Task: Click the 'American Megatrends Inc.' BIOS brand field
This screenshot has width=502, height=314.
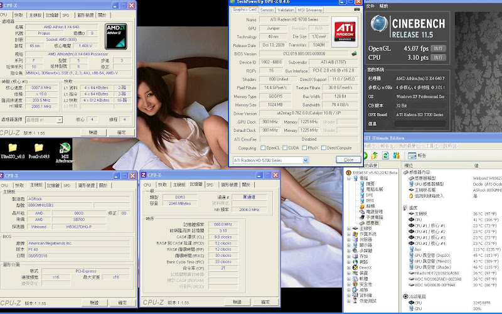Action: tap(78, 243)
